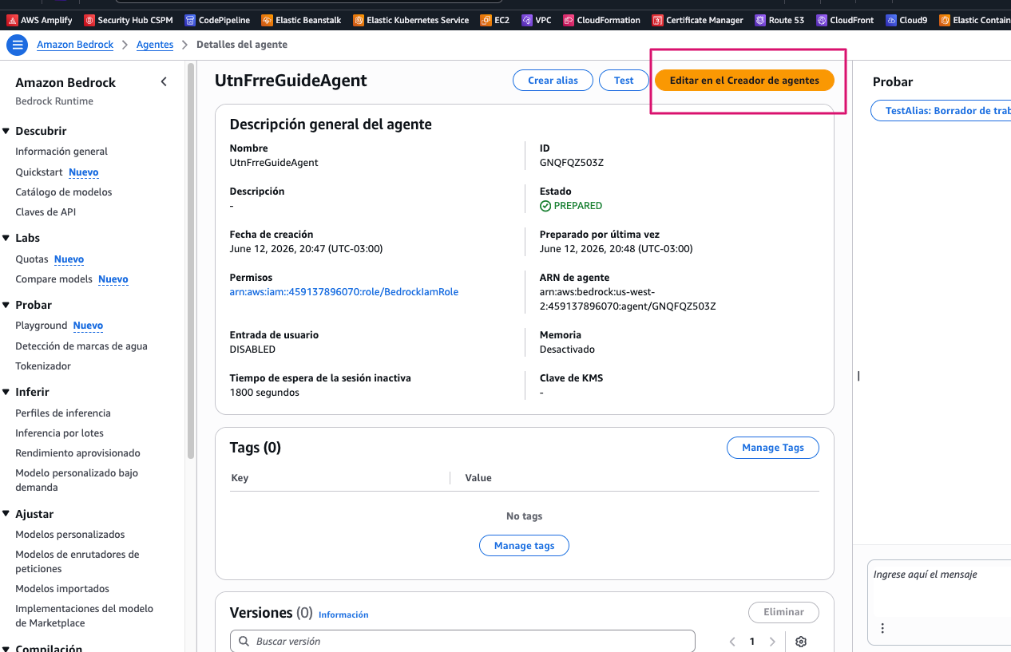The height and width of the screenshot is (652, 1011).
Task: Open Perfiles de inferencia
Action: pyautogui.click(x=63, y=413)
